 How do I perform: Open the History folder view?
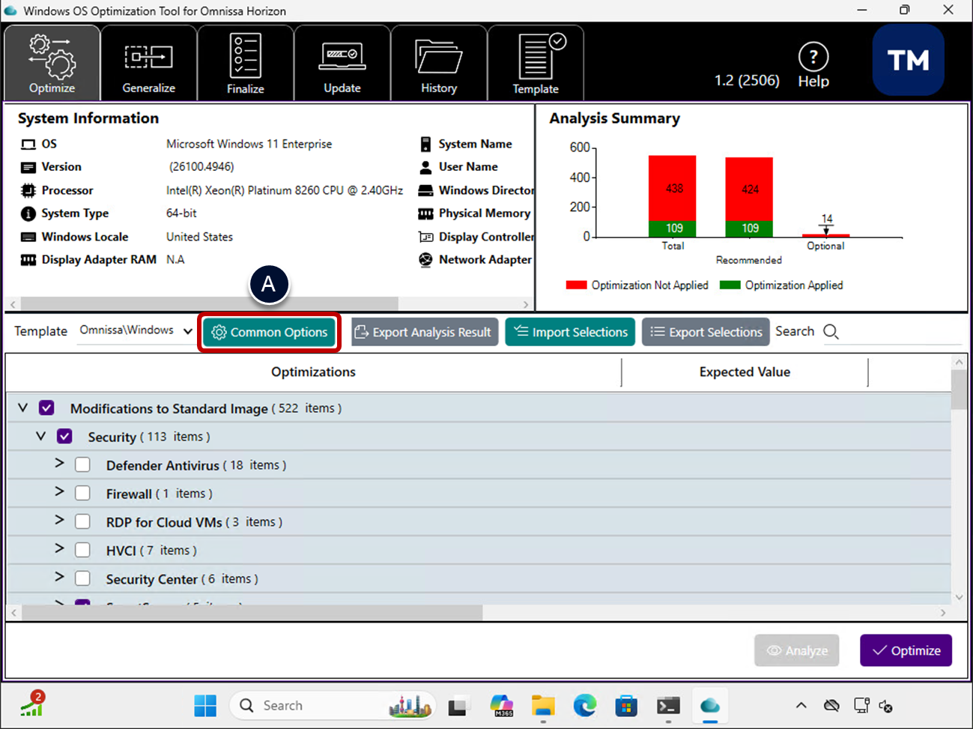(x=438, y=64)
